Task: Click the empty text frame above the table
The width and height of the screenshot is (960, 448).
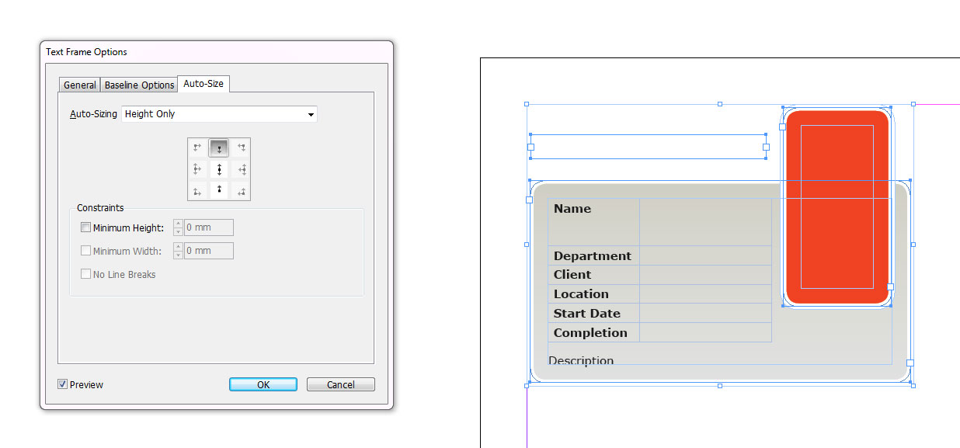Action: [x=648, y=147]
